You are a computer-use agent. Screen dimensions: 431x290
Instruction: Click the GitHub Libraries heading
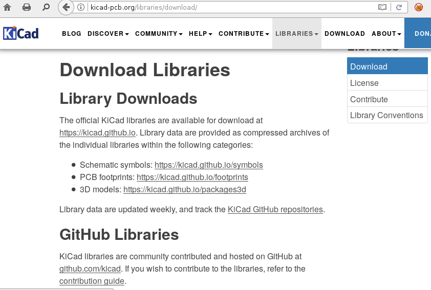pos(119,235)
